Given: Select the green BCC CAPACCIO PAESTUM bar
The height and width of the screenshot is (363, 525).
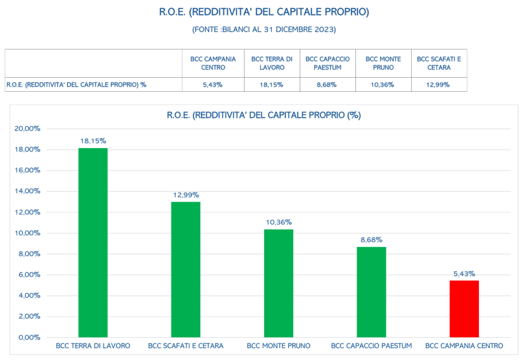Looking at the screenshot, I should click(371, 292).
